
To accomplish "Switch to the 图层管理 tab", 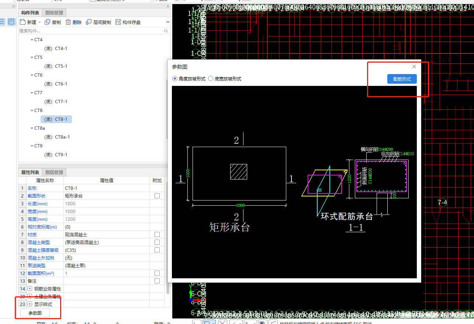I will (x=54, y=172).
